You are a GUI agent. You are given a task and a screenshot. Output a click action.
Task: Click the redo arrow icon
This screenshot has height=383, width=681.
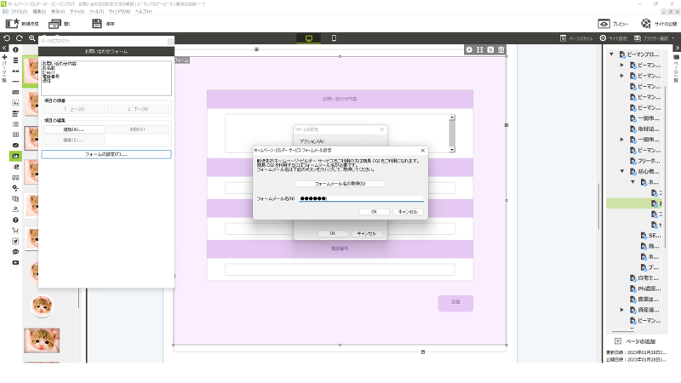(19, 38)
